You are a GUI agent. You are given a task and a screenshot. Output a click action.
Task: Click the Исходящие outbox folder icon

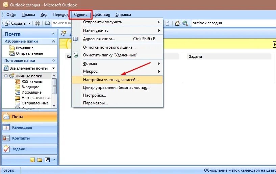point(18,92)
